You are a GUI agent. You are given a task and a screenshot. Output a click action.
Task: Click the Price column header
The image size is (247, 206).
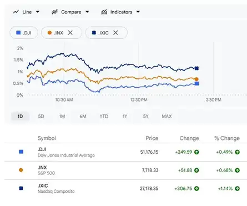152,138
